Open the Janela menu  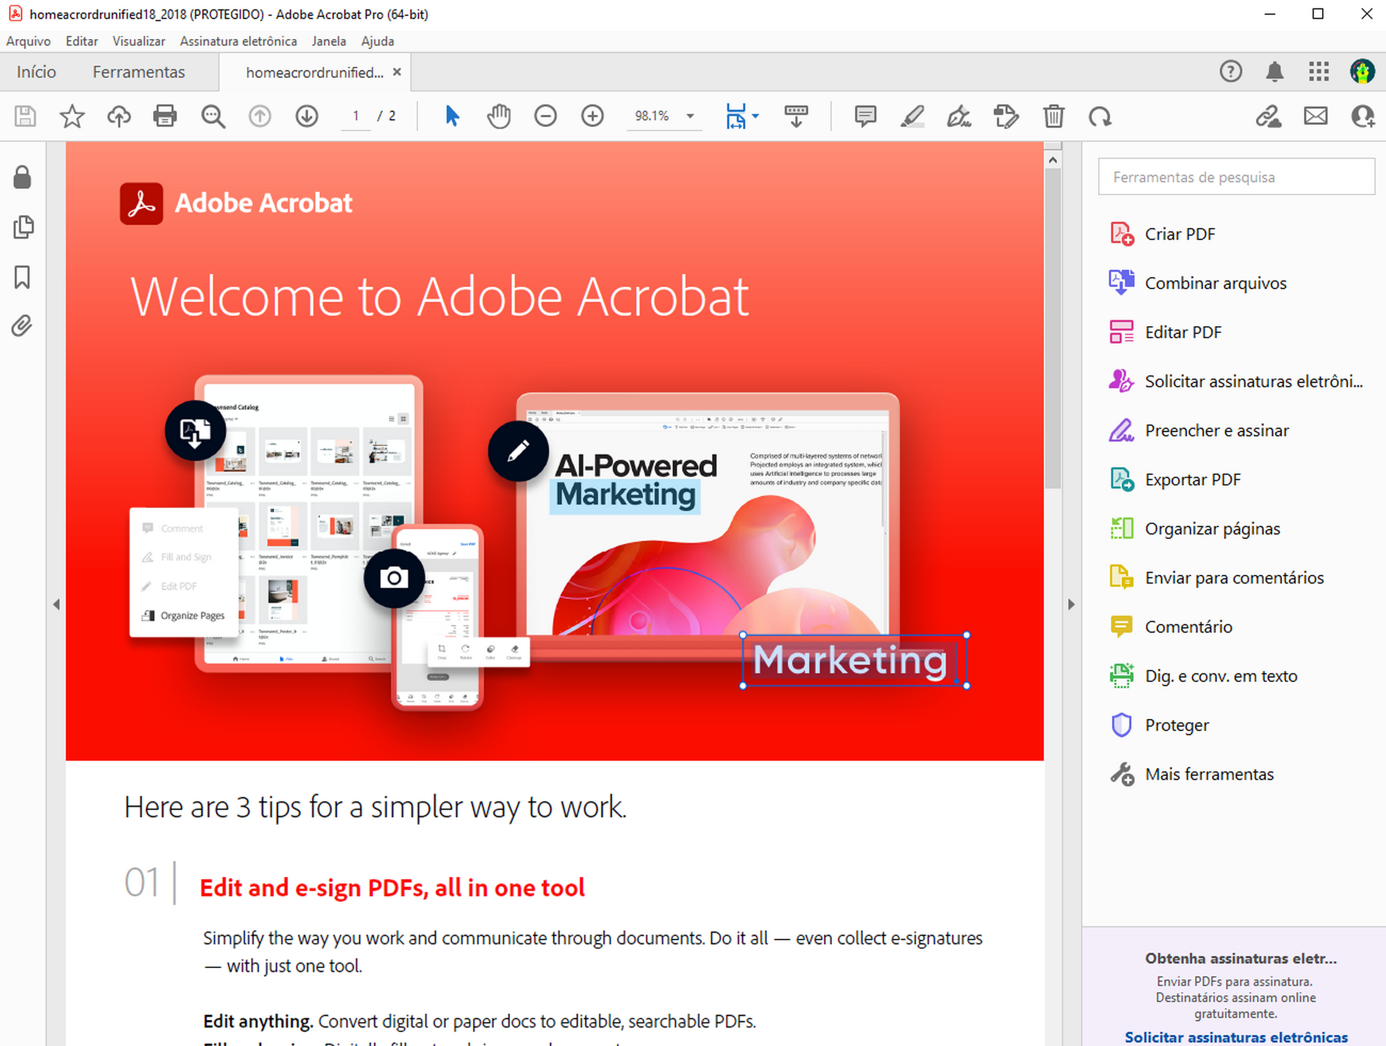point(328,41)
